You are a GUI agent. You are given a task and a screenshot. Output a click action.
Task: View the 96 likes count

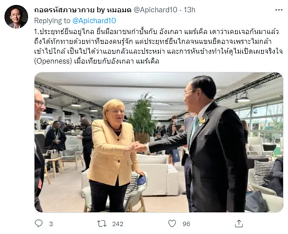[186, 224]
